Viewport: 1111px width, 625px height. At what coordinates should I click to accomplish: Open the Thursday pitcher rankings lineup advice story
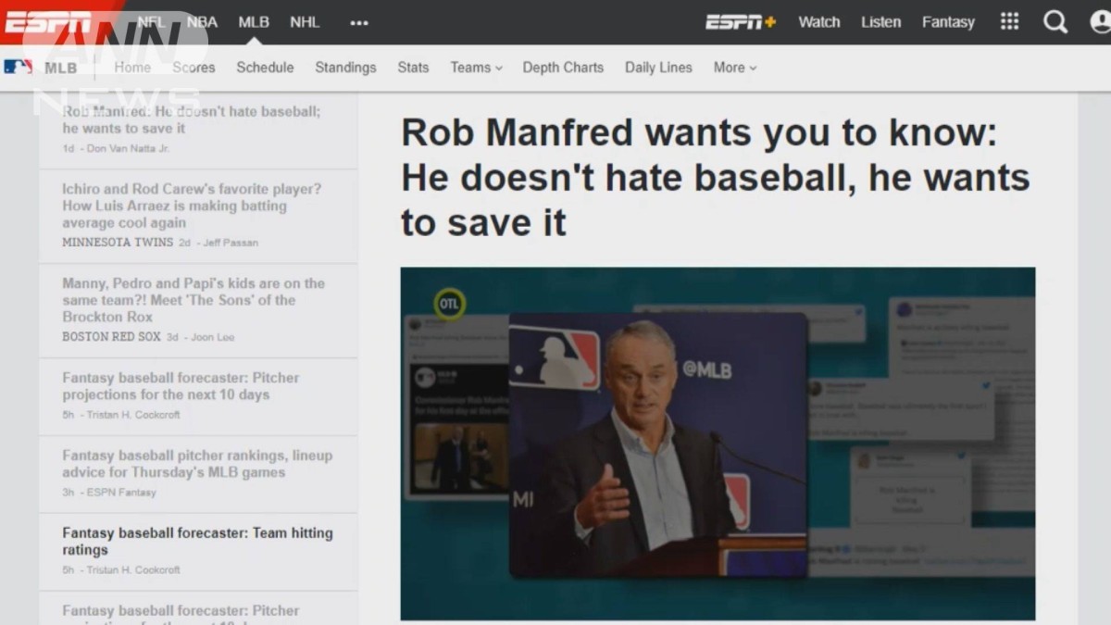click(x=197, y=464)
